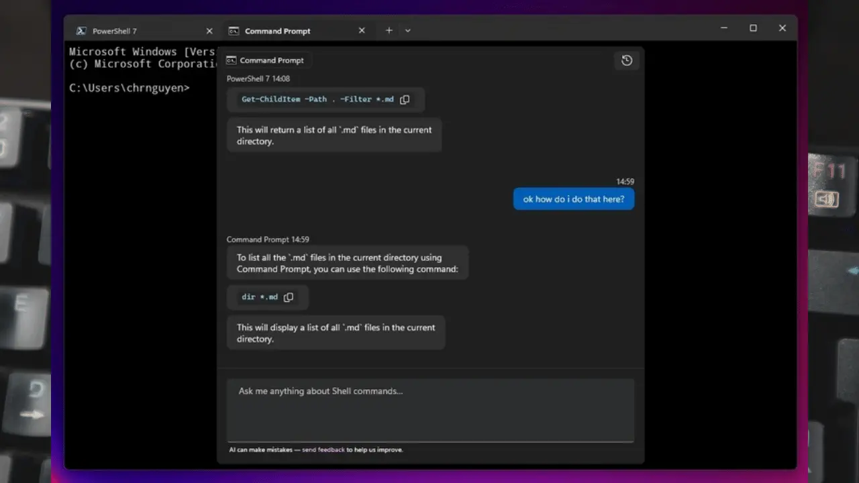Maximize the Terminal window
The height and width of the screenshot is (483, 859).
tap(753, 28)
